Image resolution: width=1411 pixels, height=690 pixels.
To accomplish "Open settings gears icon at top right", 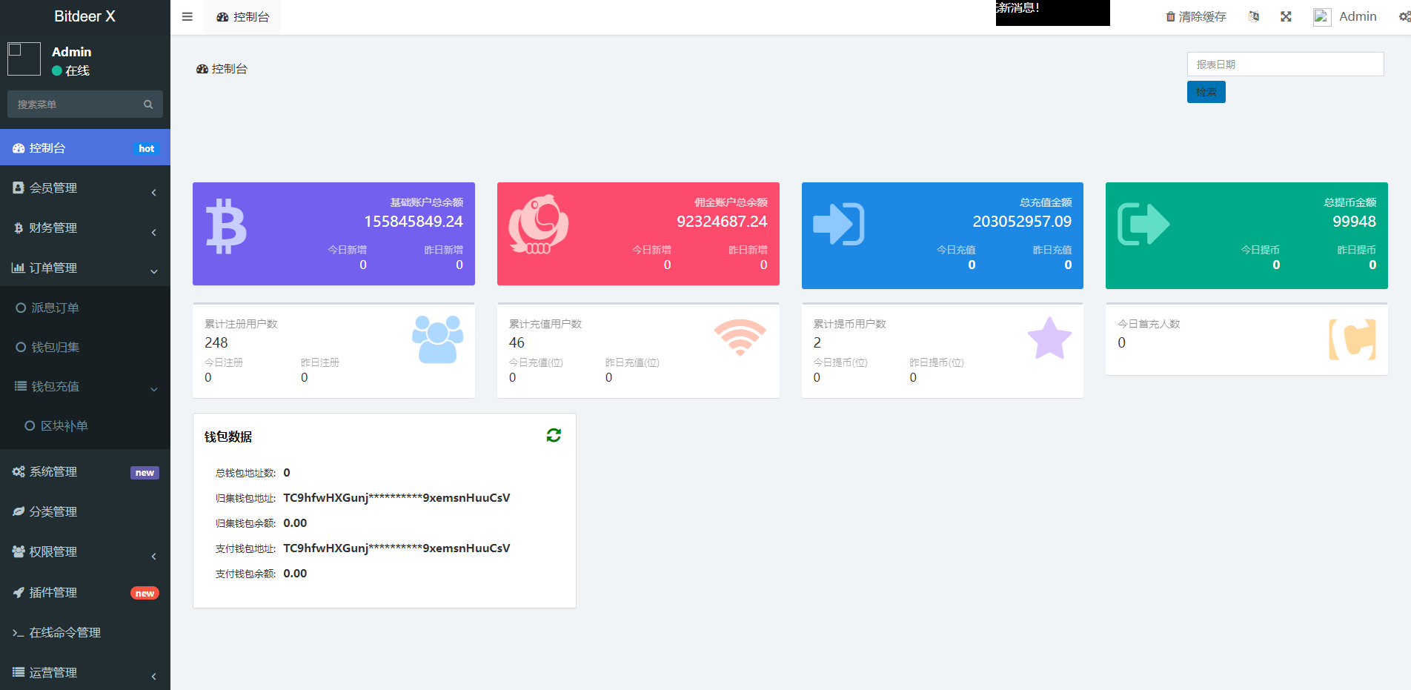I will (1404, 16).
